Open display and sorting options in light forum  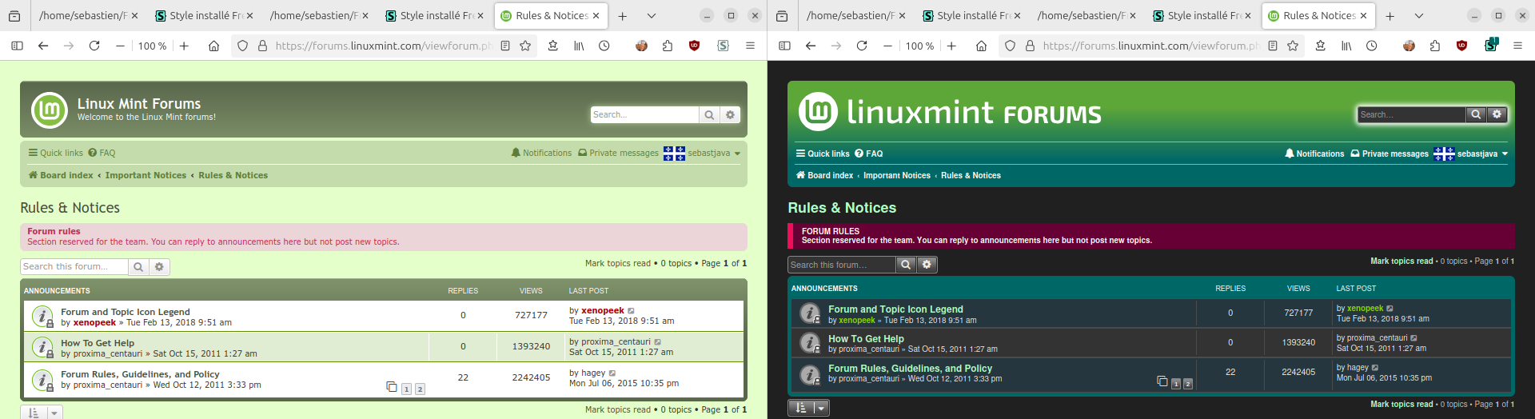(41, 413)
